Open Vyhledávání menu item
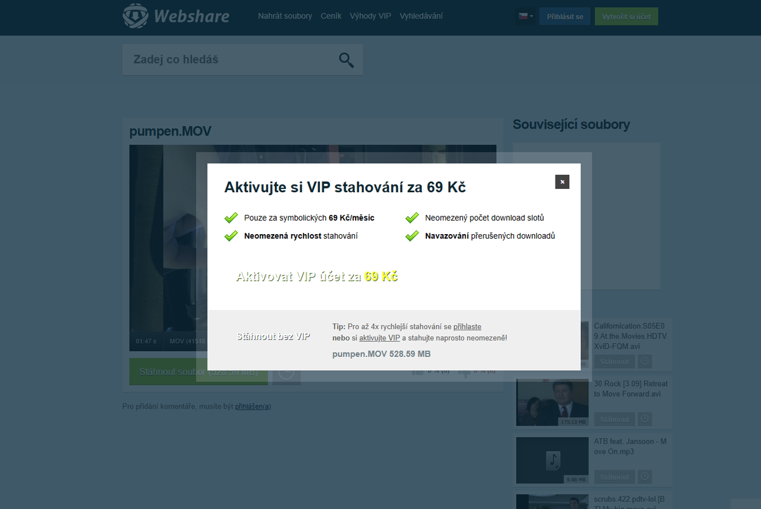Viewport: 761px width, 509px height. 421,16
